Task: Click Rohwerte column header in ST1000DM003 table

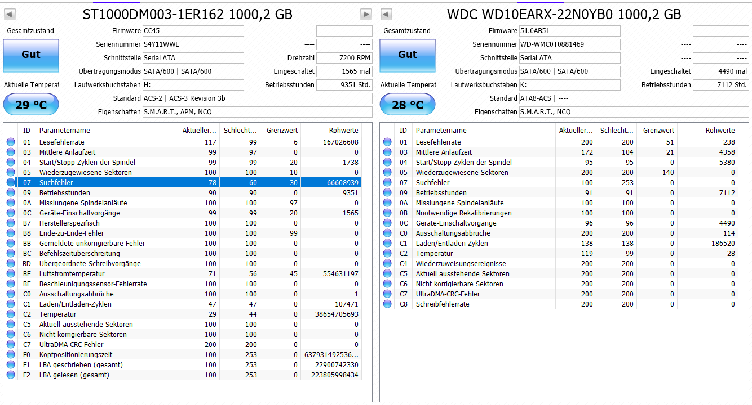Action: coord(331,130)
